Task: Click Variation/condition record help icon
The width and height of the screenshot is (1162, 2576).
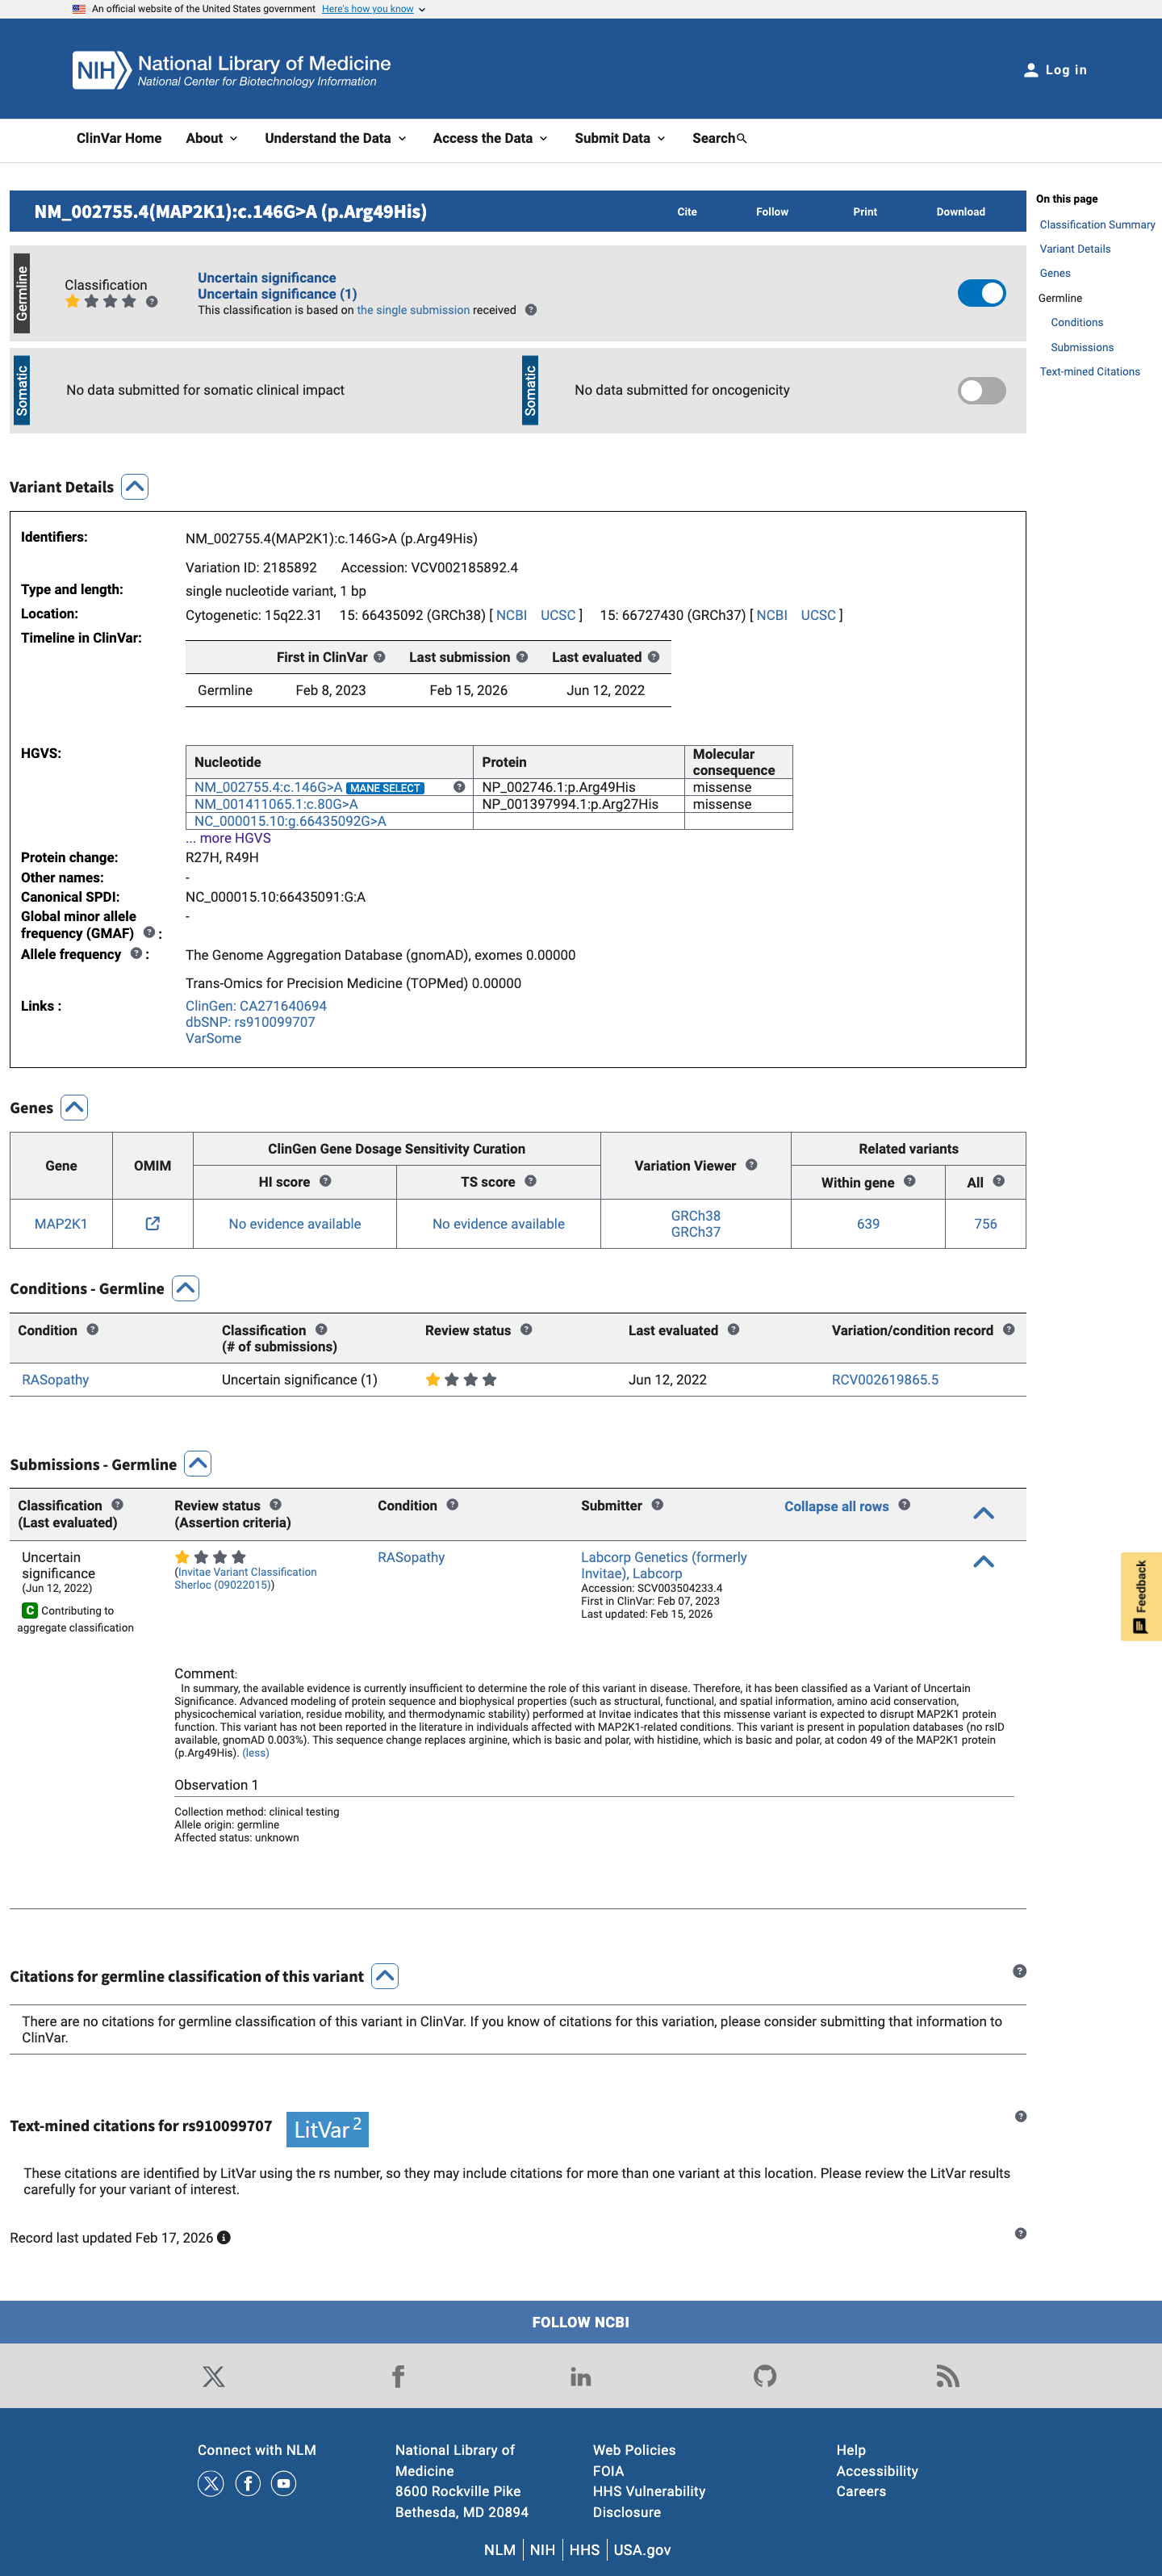Action: 1008,1329
